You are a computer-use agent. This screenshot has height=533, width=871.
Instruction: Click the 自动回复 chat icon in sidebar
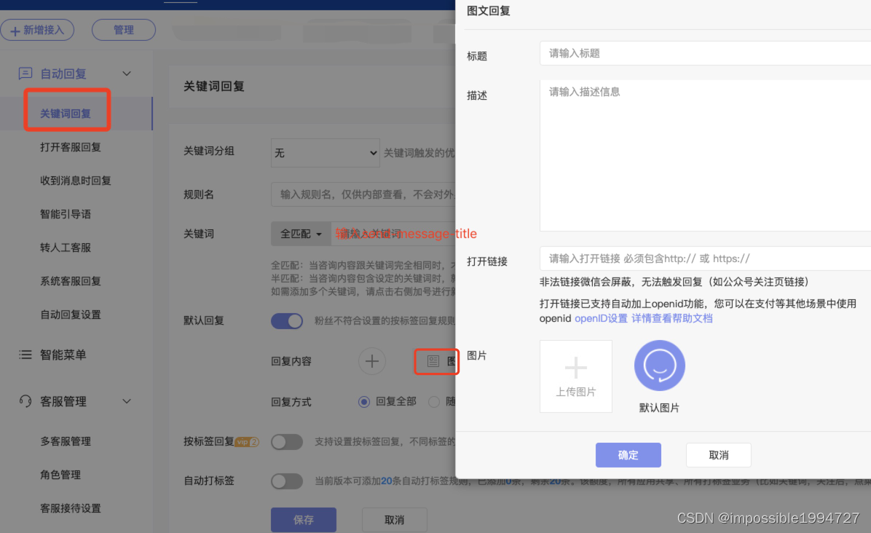tap(25, 74)
